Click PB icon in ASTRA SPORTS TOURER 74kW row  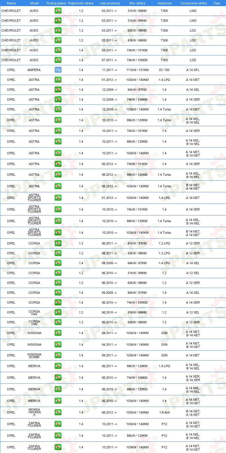pyautogui.click(x=58, y=209)
